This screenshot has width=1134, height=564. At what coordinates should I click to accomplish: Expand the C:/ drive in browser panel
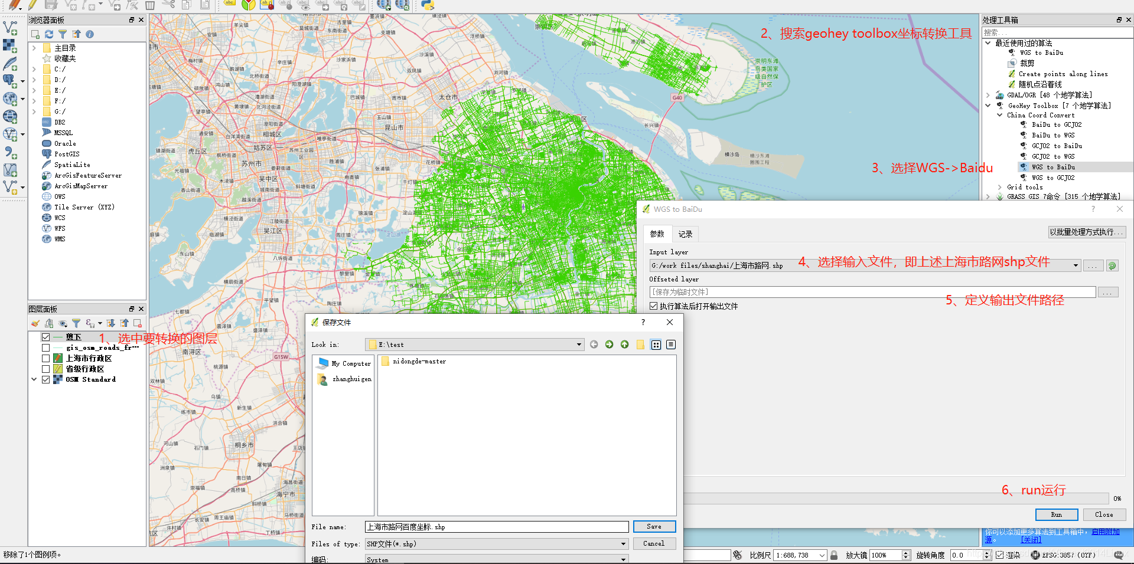point(34,69)
